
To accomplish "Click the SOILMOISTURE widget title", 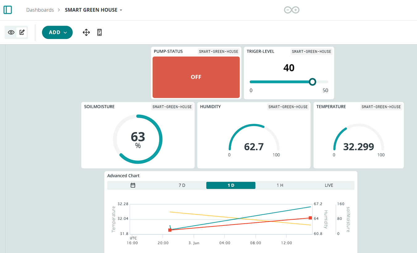I will (99, 107).
